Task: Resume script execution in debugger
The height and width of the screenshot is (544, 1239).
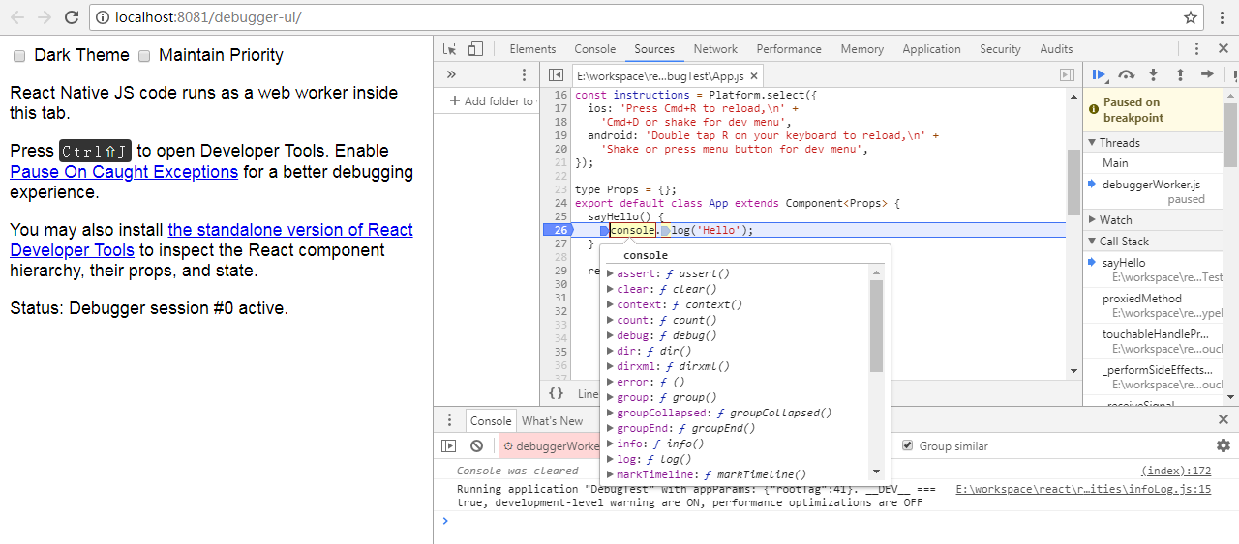Action: [1099, 74]
